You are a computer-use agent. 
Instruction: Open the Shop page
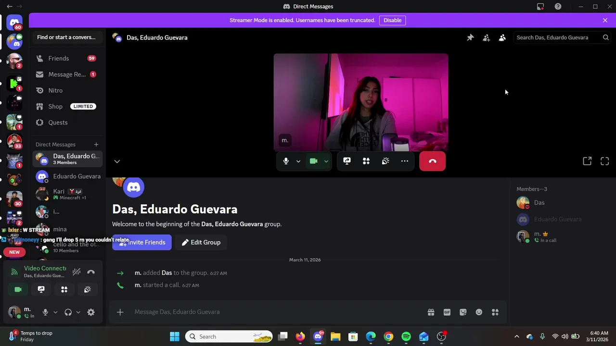point(67,106)
